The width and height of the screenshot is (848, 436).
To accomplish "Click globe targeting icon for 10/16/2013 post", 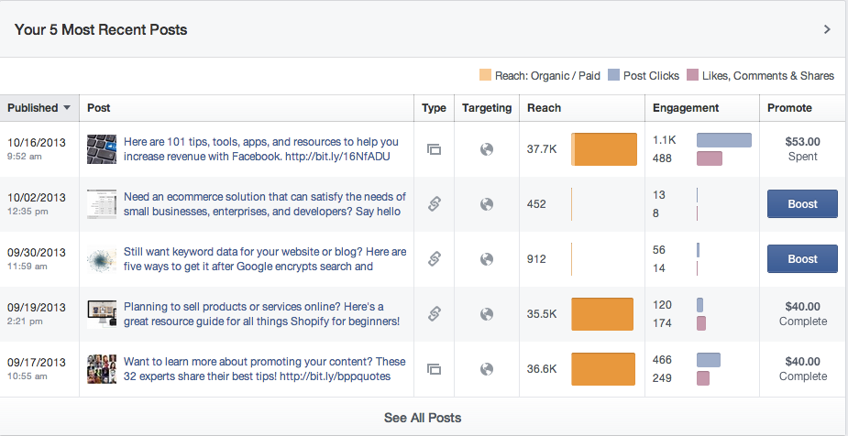I will click(487, 149).
